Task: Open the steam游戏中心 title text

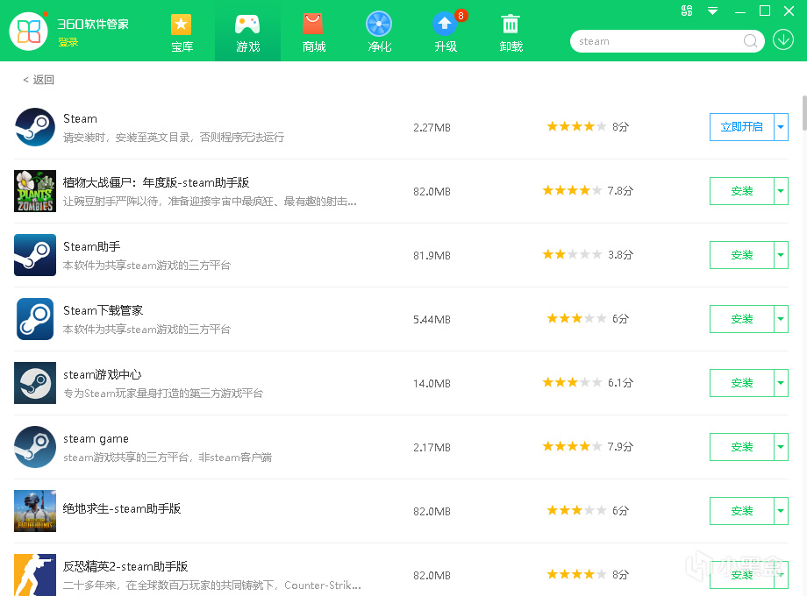Action: [102, 375]
